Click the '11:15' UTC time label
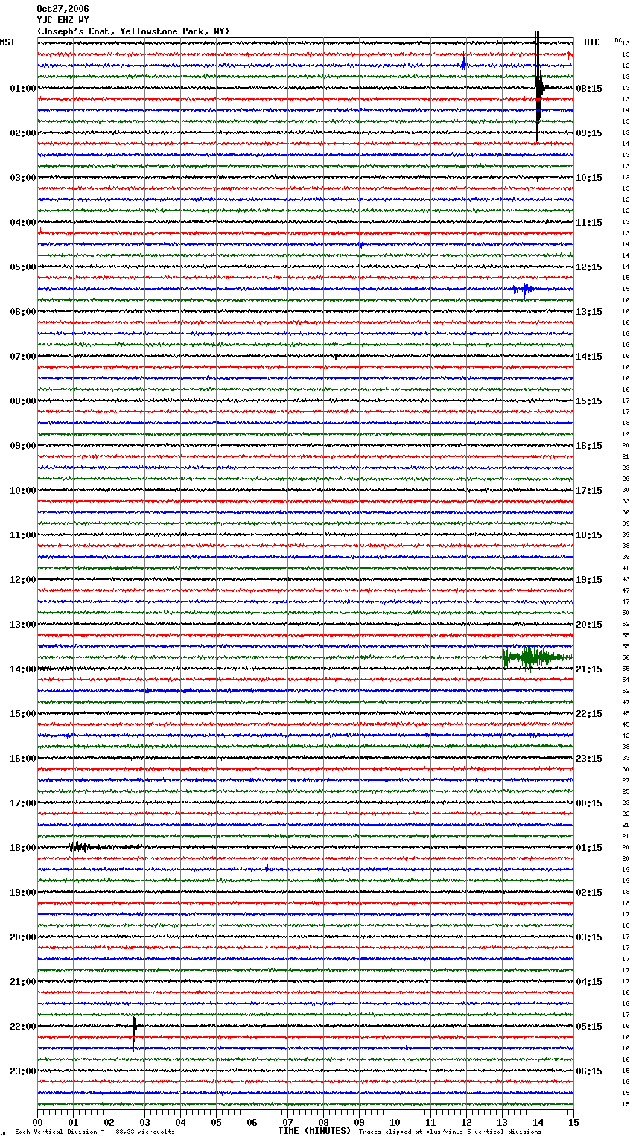The height and width of the screenshot is (1142, 633). (x=589, y=223)
